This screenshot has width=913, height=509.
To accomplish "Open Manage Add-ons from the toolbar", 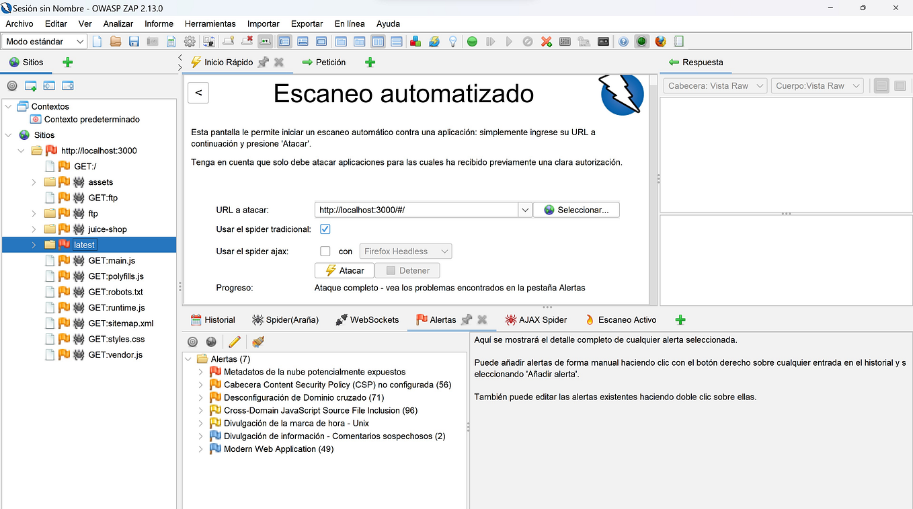I will pos(415,41).
